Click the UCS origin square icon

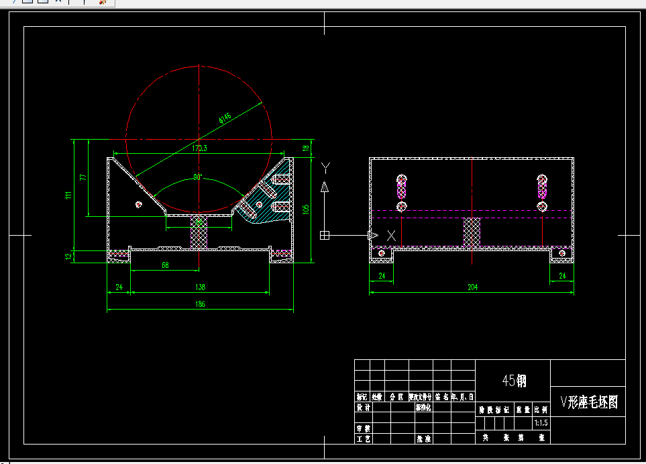(325, 235)
